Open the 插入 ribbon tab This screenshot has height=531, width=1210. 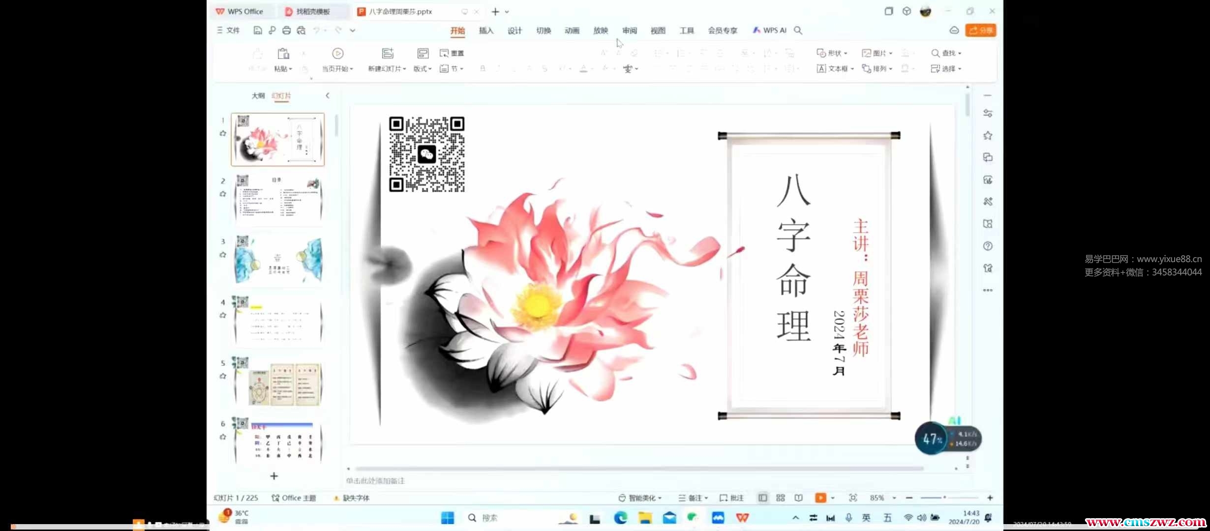[x=486, y=30]
